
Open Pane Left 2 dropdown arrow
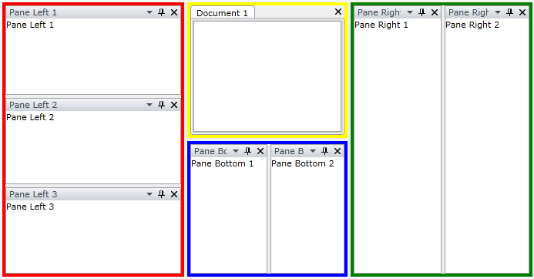[x=149, y=105]
